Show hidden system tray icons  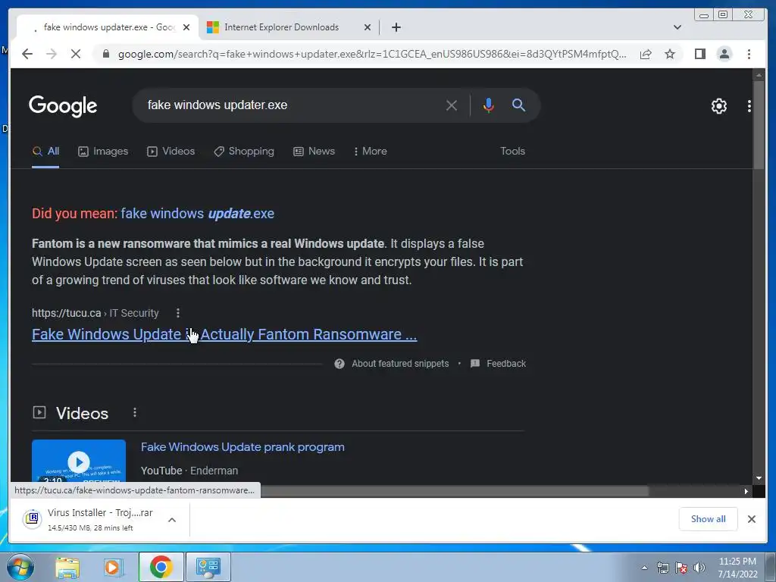tap(644, 568)
